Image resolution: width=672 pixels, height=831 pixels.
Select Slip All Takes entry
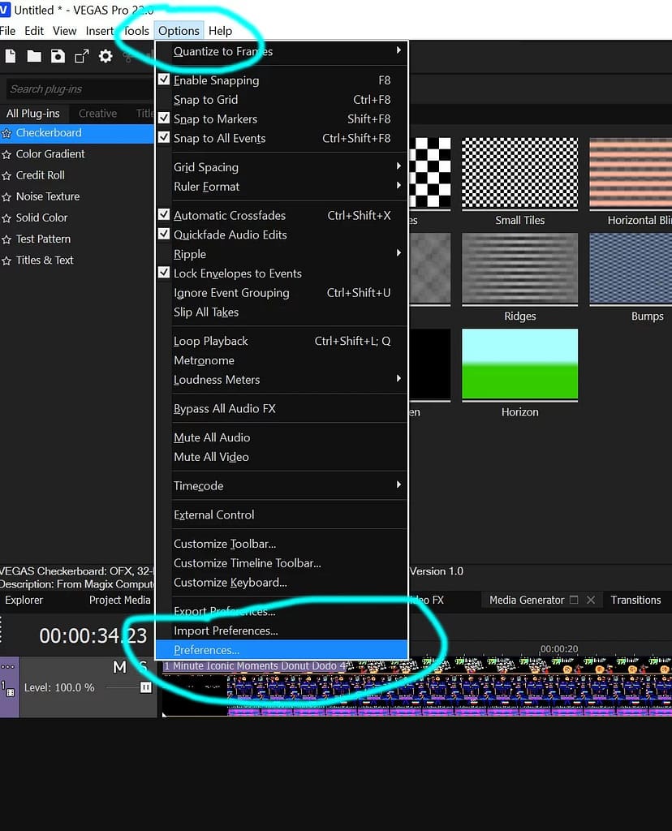pos(282,312)
